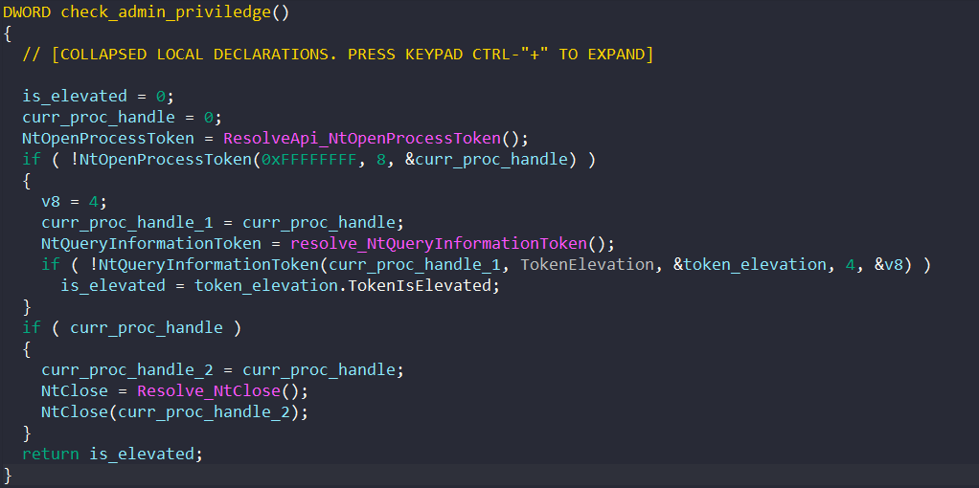Select the constant 8 access mask argument
The image size is (979, 488).
381,159
